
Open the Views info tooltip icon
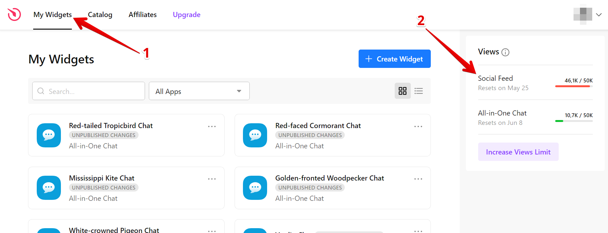pos(506,52)
